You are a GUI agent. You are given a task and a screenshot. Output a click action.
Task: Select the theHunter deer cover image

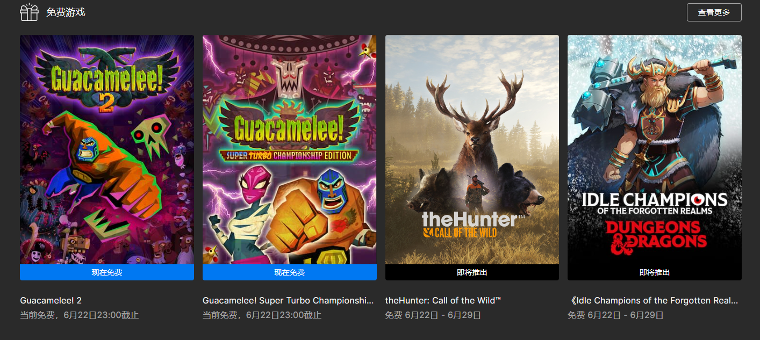pos(472,150)
